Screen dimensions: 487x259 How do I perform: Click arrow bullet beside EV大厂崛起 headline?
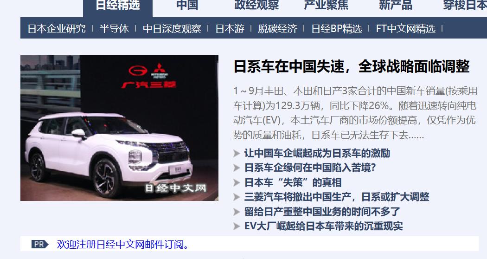click(x=237, y=226)
